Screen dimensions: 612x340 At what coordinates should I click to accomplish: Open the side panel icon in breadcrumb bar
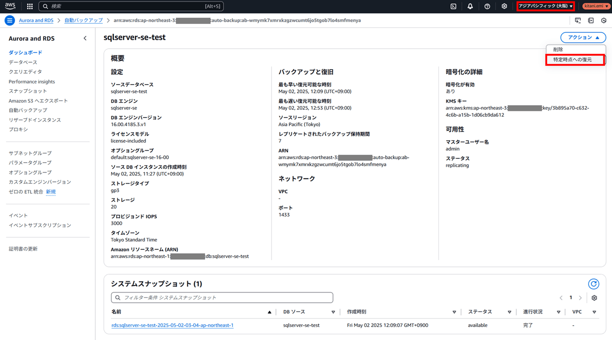pos(591,21)
